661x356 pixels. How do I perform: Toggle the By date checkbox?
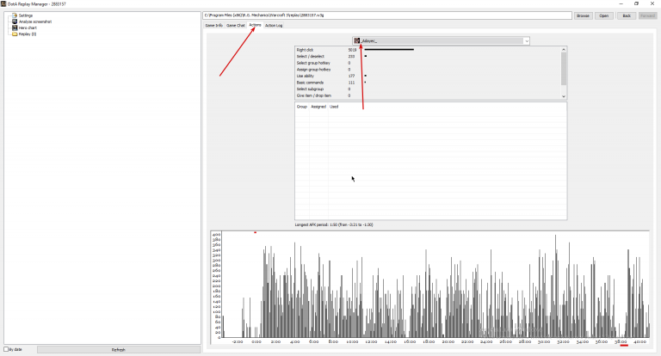(x=6, y=349)
